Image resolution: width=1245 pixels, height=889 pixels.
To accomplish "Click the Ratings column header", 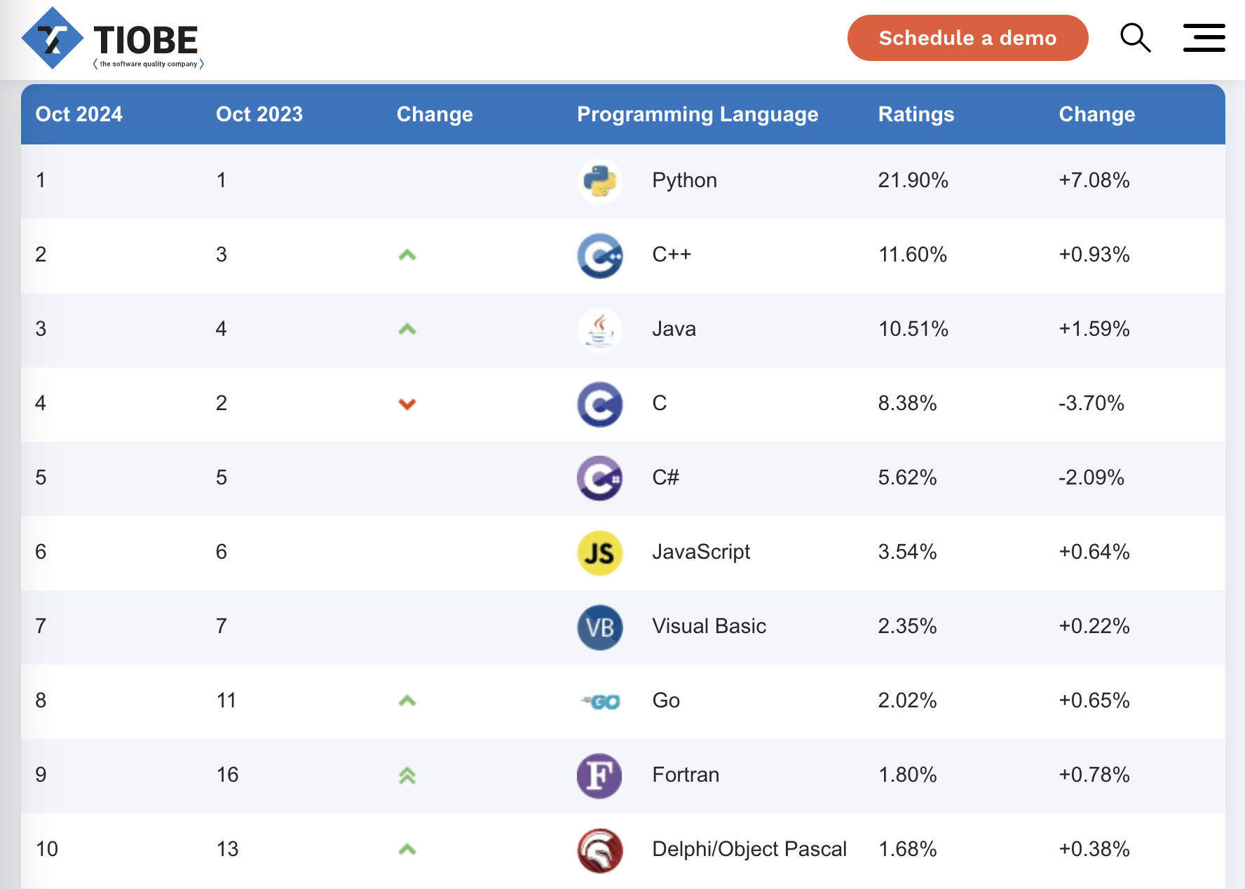I will coord(916,114).
